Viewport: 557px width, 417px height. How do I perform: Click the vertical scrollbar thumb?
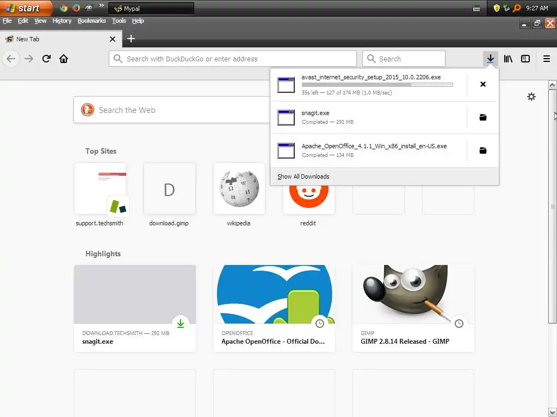552,206
